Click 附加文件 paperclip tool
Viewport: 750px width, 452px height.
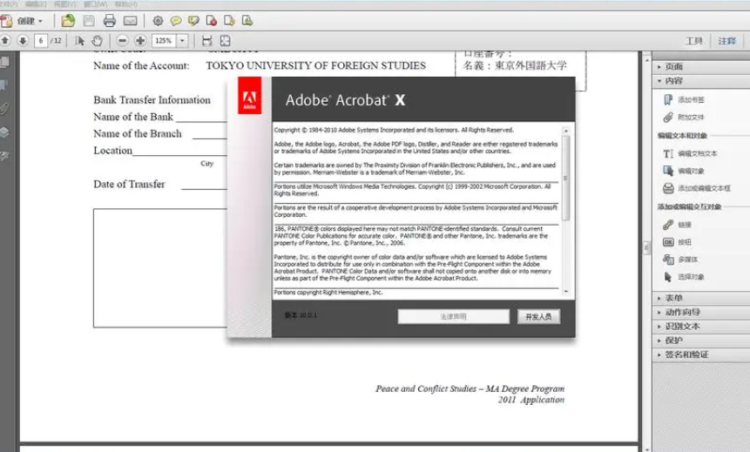click(x=684, y=118)
